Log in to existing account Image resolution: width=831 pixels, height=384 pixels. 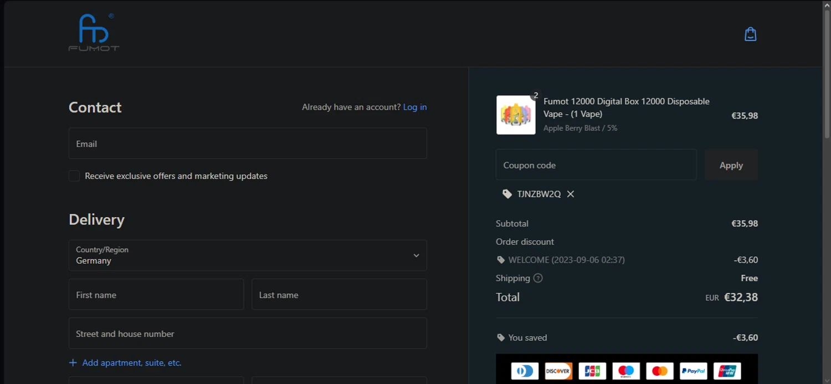(415, 107)
